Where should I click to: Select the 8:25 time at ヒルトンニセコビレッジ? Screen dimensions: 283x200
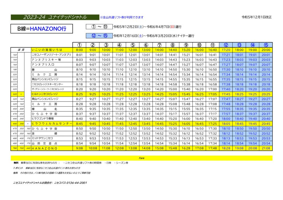[79, 94]
